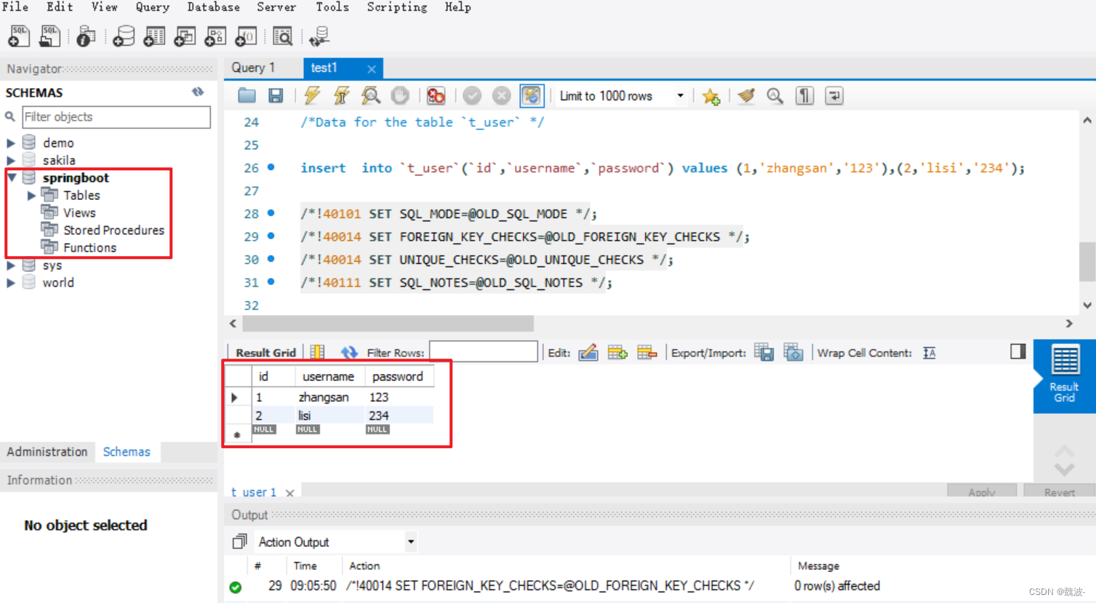Screen dimensions: 1096x603
Task: Click the Apply button
Action: click(x=982, y=492)
